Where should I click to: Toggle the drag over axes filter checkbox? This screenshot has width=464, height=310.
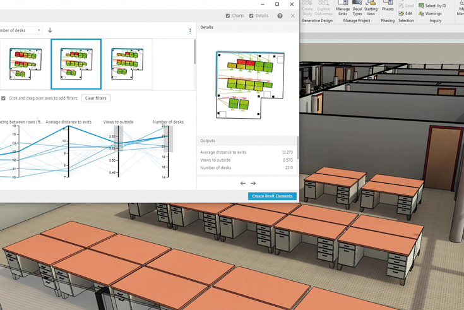(4, 98)
